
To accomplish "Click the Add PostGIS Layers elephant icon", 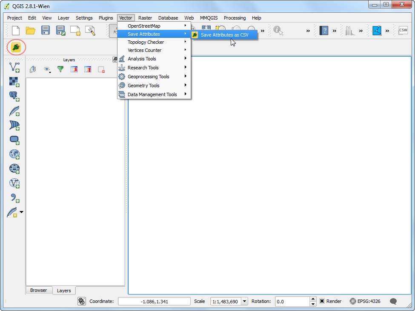I will (x=14, y=97).
